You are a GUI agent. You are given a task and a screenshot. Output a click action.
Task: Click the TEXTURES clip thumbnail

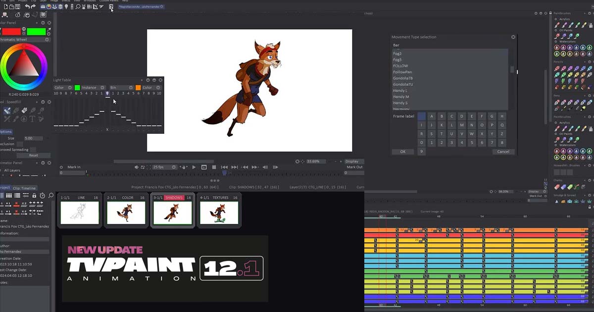pos(219,212)
